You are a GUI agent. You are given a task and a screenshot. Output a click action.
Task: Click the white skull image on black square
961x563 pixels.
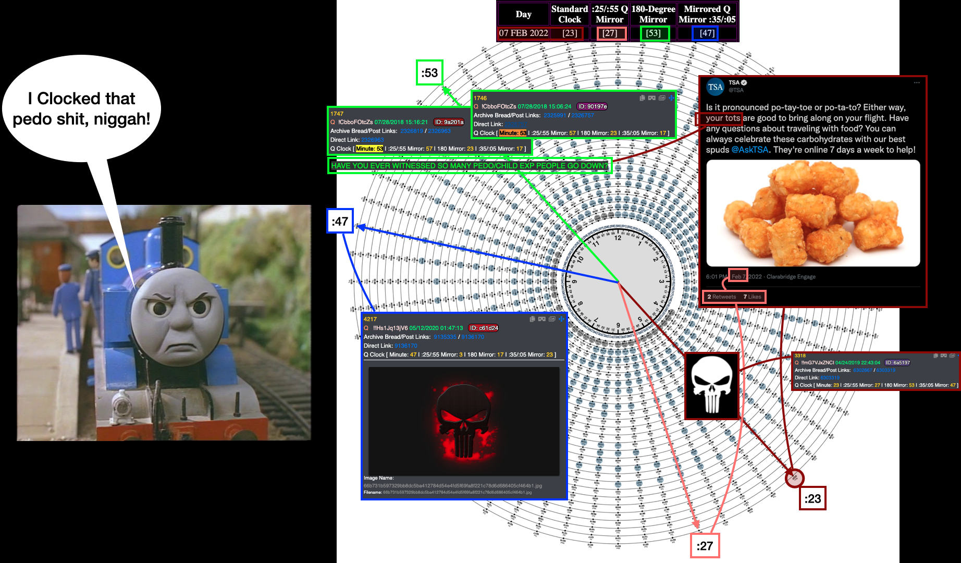point(712,386)
